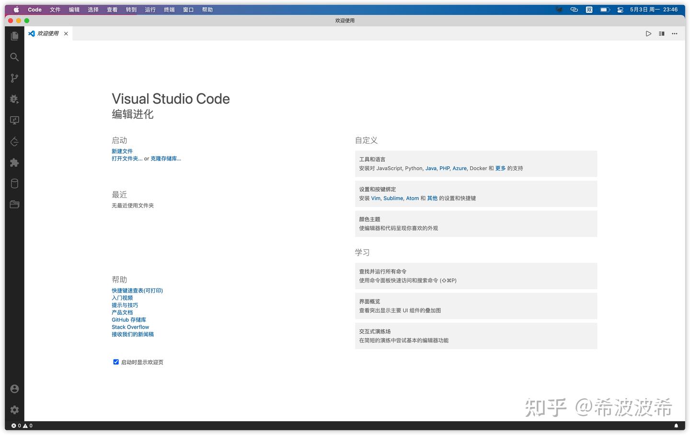
Task: Open the Run and Debug view
Action: (14, 99)
